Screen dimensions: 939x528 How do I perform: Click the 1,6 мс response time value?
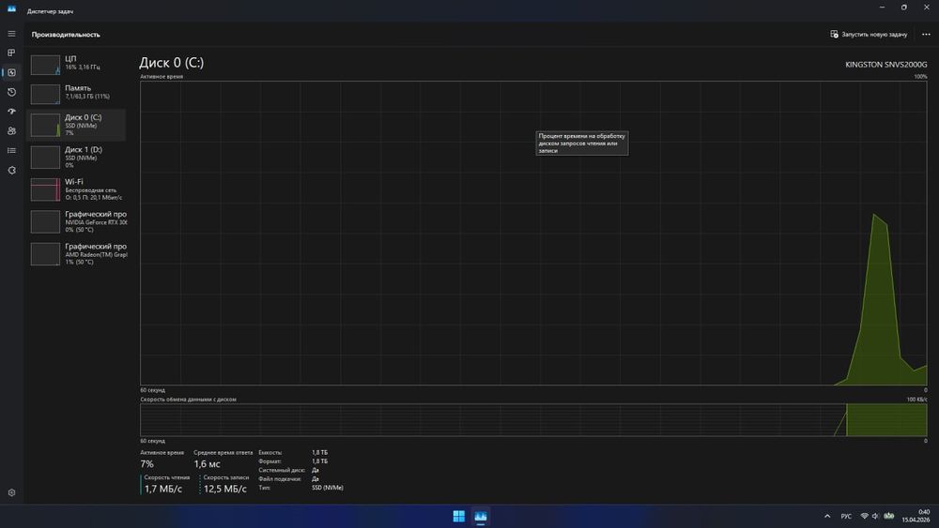click(x=207, y=464)
